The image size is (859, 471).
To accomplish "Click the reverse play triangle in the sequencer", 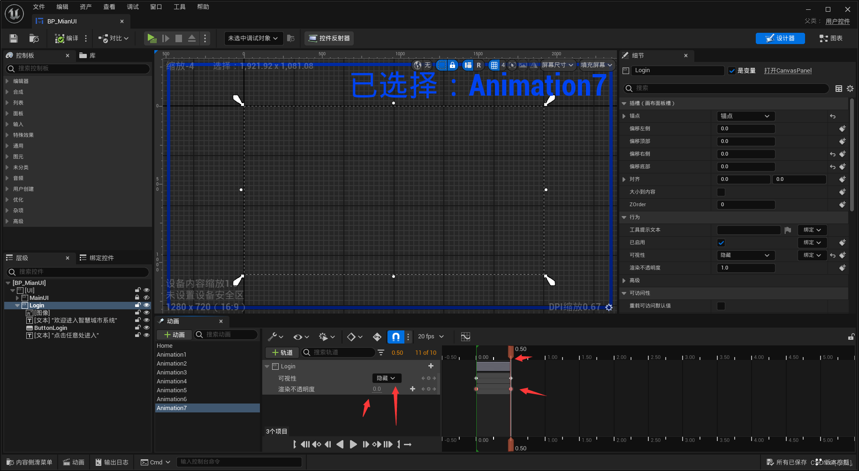I will [340, 444].
